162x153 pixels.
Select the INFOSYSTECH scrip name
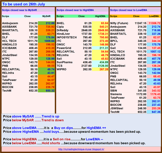pos(67,37)
